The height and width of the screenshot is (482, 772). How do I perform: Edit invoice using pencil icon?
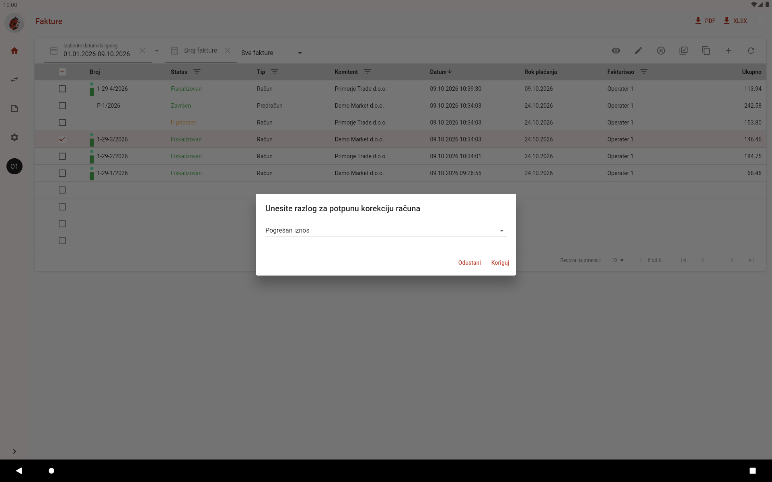pos(639,51)
